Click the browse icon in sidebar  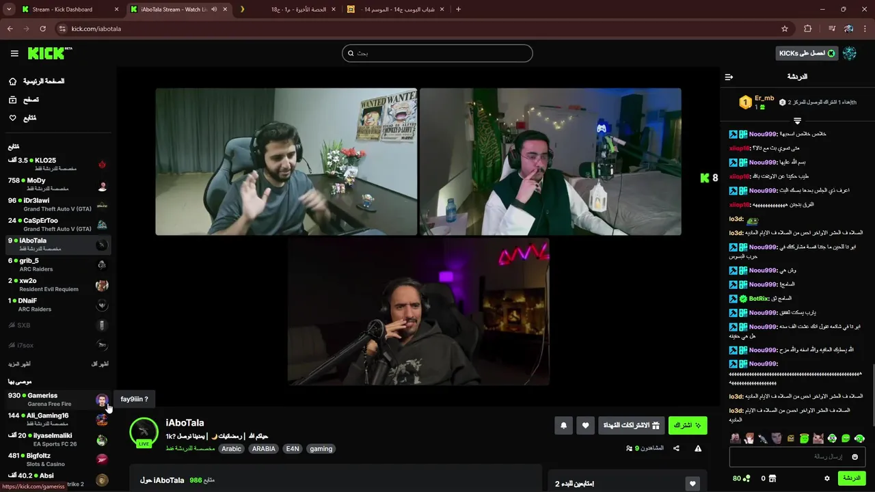pyautogui.click(x=12, y=100)
